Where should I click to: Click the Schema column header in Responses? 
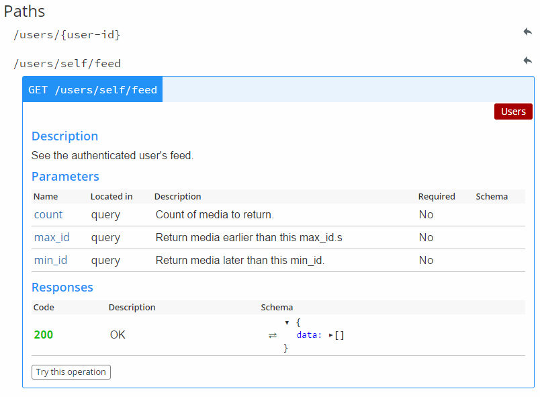pos(277,307)
